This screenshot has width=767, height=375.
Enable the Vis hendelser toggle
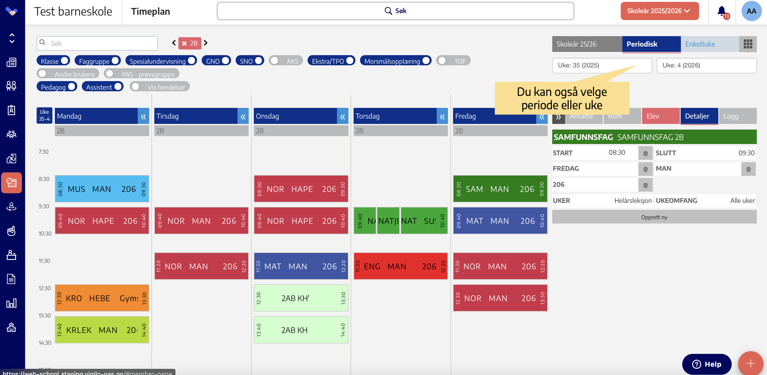(160, 87)
